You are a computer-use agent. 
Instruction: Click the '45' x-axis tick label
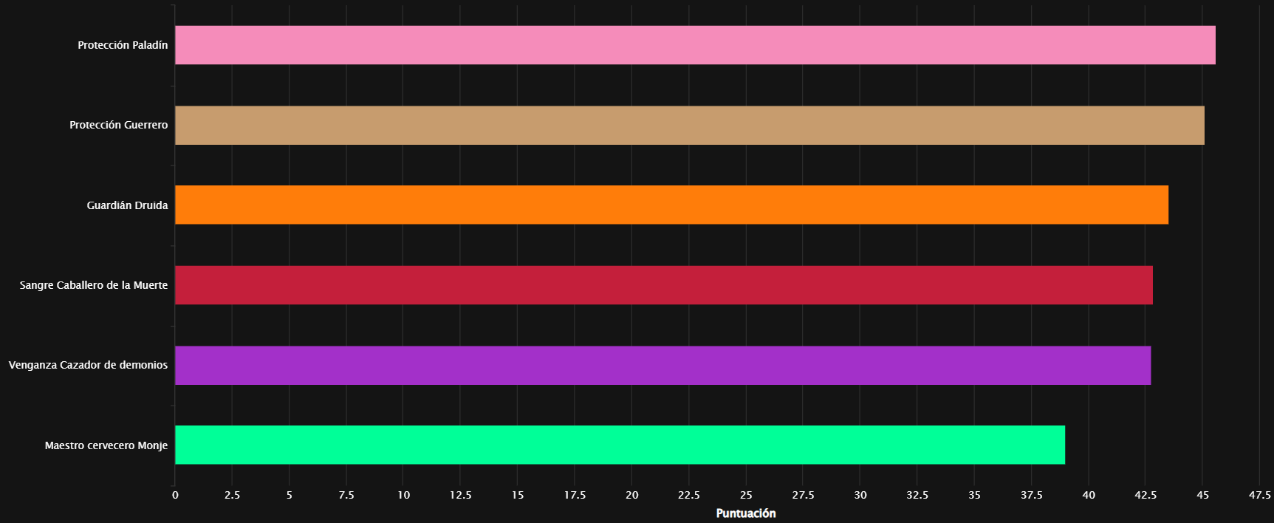click(1203, 495)
